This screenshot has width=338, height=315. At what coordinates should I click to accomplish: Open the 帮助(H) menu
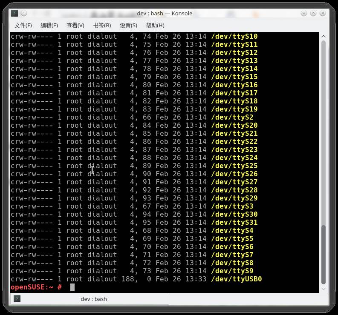(x=155, y=26)
